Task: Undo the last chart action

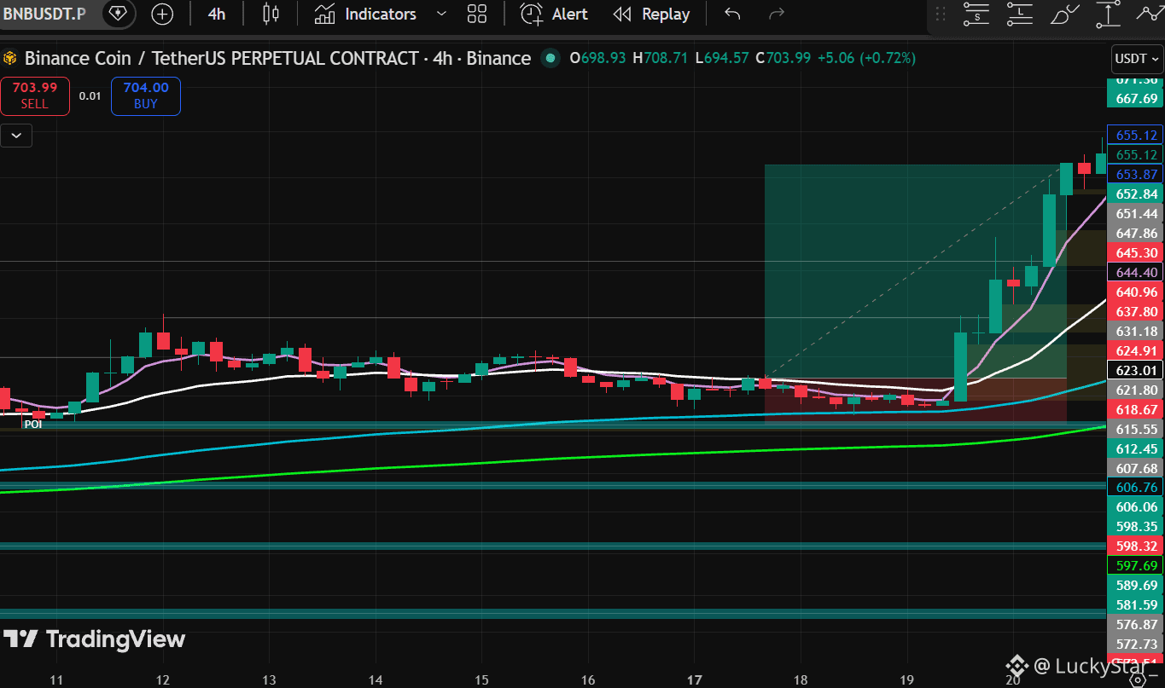Action: 732,14
